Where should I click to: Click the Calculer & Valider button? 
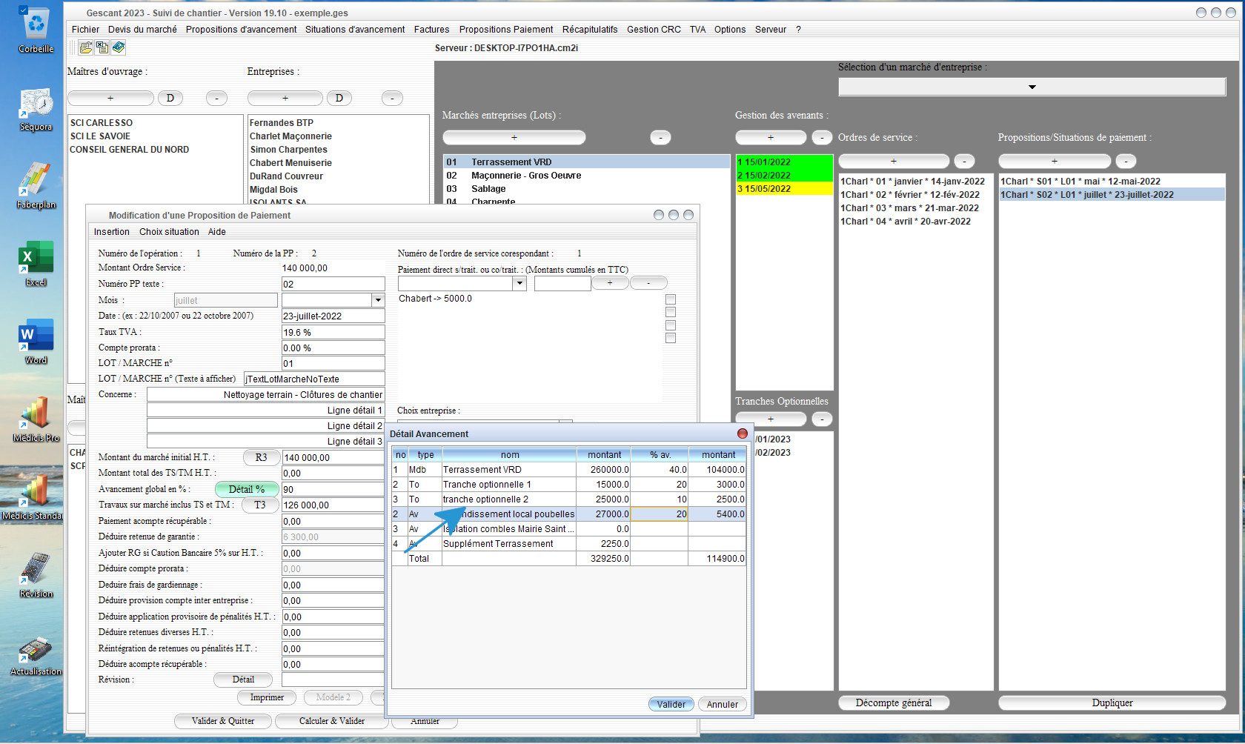tap(332, 721)
